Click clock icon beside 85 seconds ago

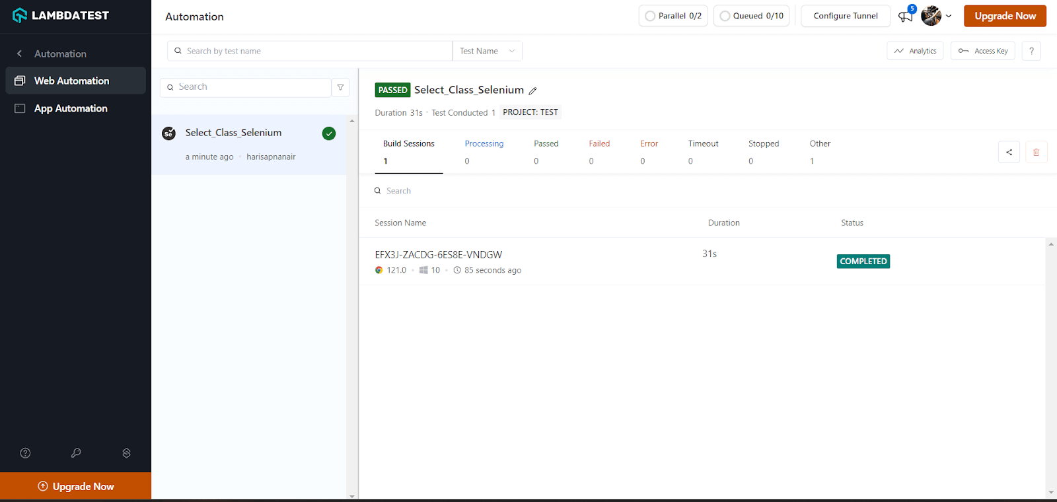tap(457, 270)
